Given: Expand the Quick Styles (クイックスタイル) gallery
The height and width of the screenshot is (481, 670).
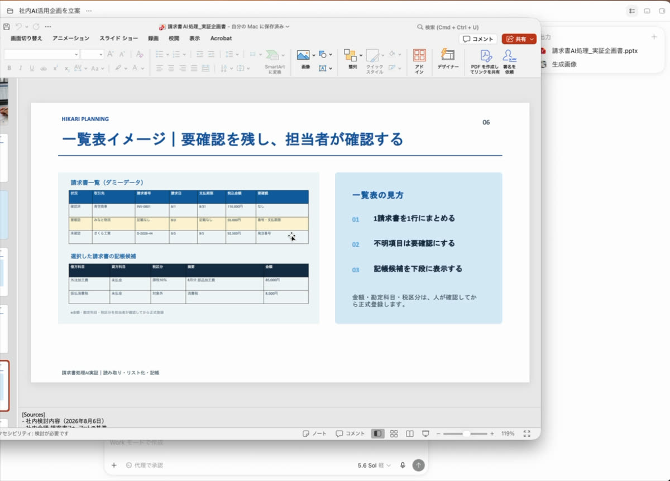Looking at the screenshot, I should (x=375, y=61).
